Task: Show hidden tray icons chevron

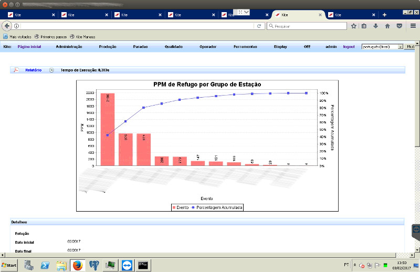Action: (355, 265)
